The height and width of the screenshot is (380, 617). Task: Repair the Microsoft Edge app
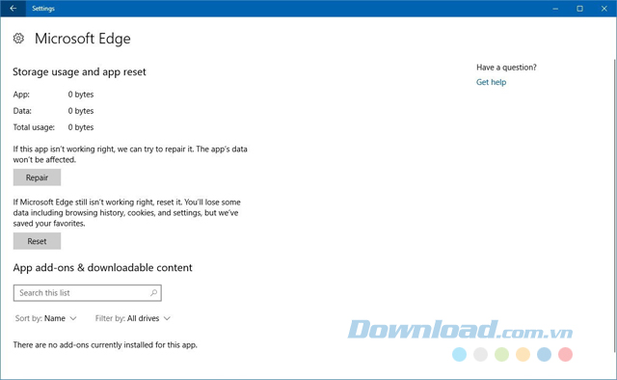(x=37, y=177)
